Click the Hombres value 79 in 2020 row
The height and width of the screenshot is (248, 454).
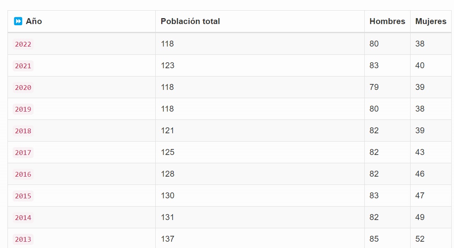pos(374,87)
